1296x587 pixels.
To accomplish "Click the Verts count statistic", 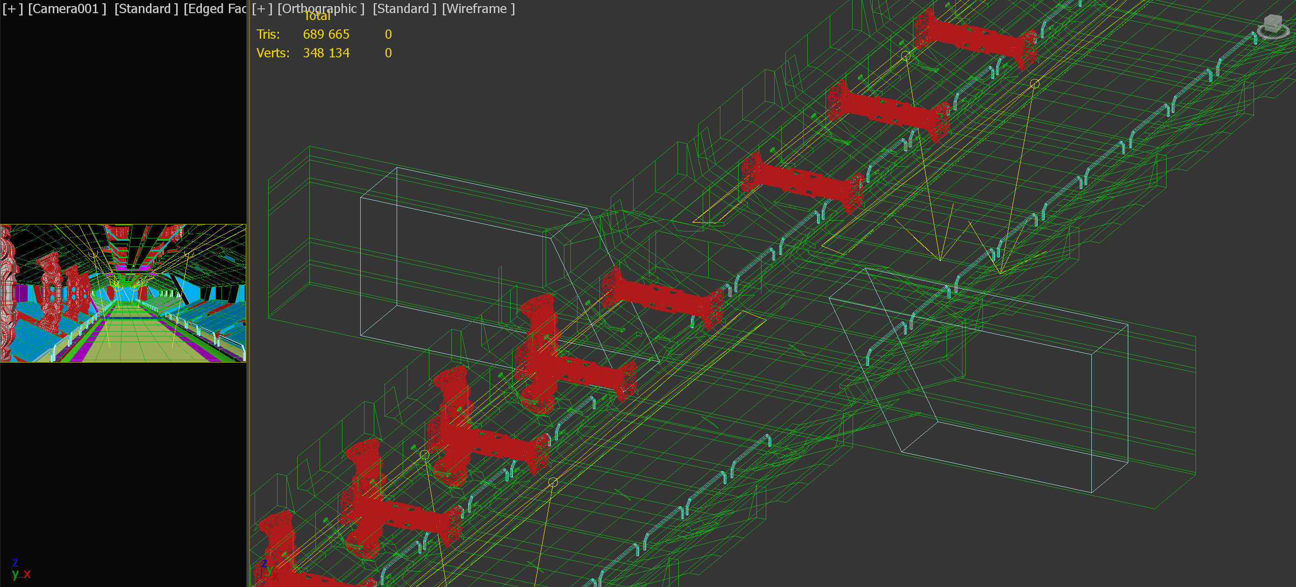I will pyautogui.click(x=326, y=53).
